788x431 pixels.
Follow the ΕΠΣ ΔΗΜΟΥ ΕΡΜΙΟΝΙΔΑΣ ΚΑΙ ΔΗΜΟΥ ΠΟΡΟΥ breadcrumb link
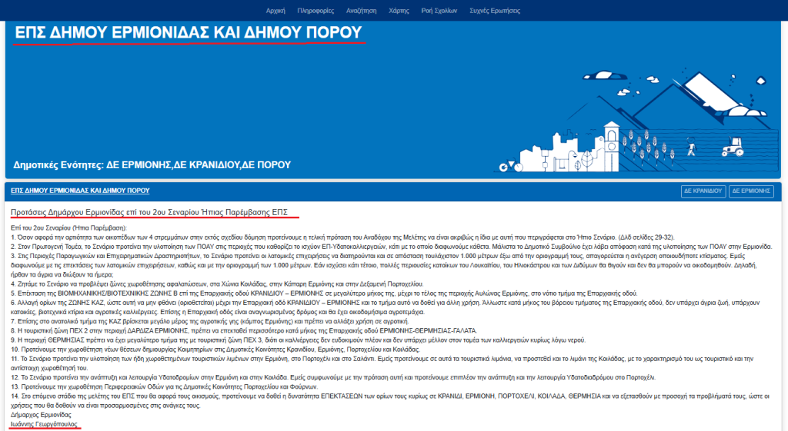pos(80,191)
